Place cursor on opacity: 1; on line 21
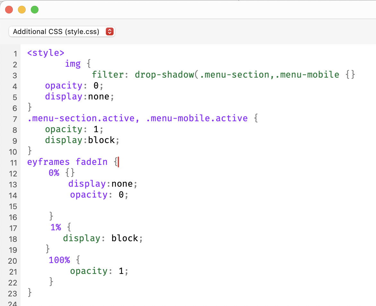The height and width of the screenshot is (306, 376). (99, 271)
